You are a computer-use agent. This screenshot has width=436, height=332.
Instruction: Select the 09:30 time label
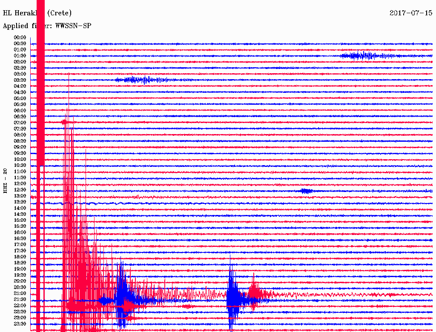point(20,153)
